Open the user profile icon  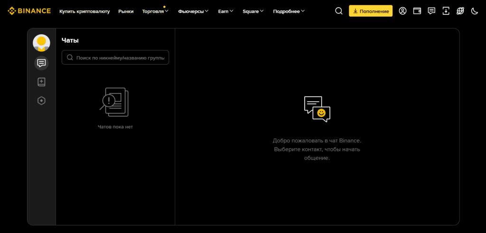(x=402, y=11)
